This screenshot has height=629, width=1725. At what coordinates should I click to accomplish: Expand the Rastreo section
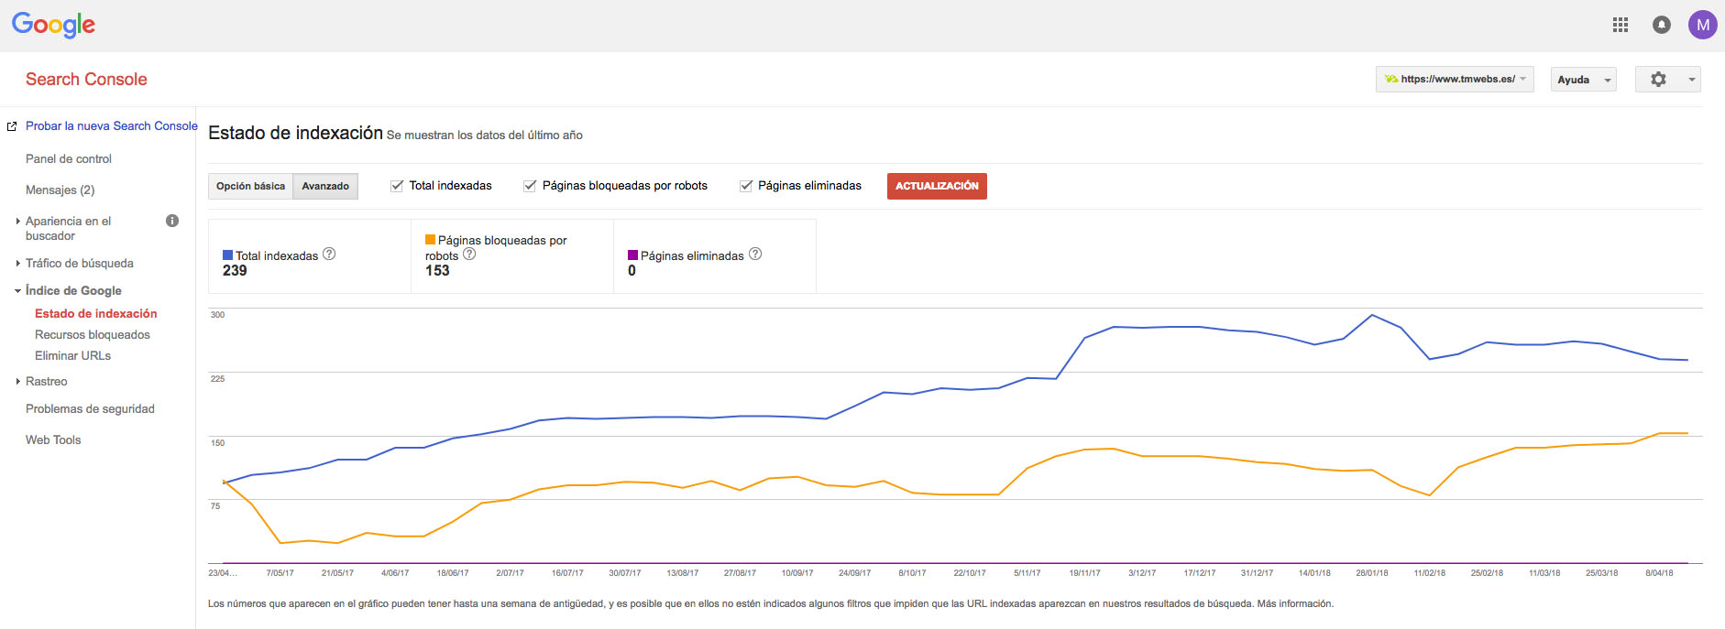point(18,381)
